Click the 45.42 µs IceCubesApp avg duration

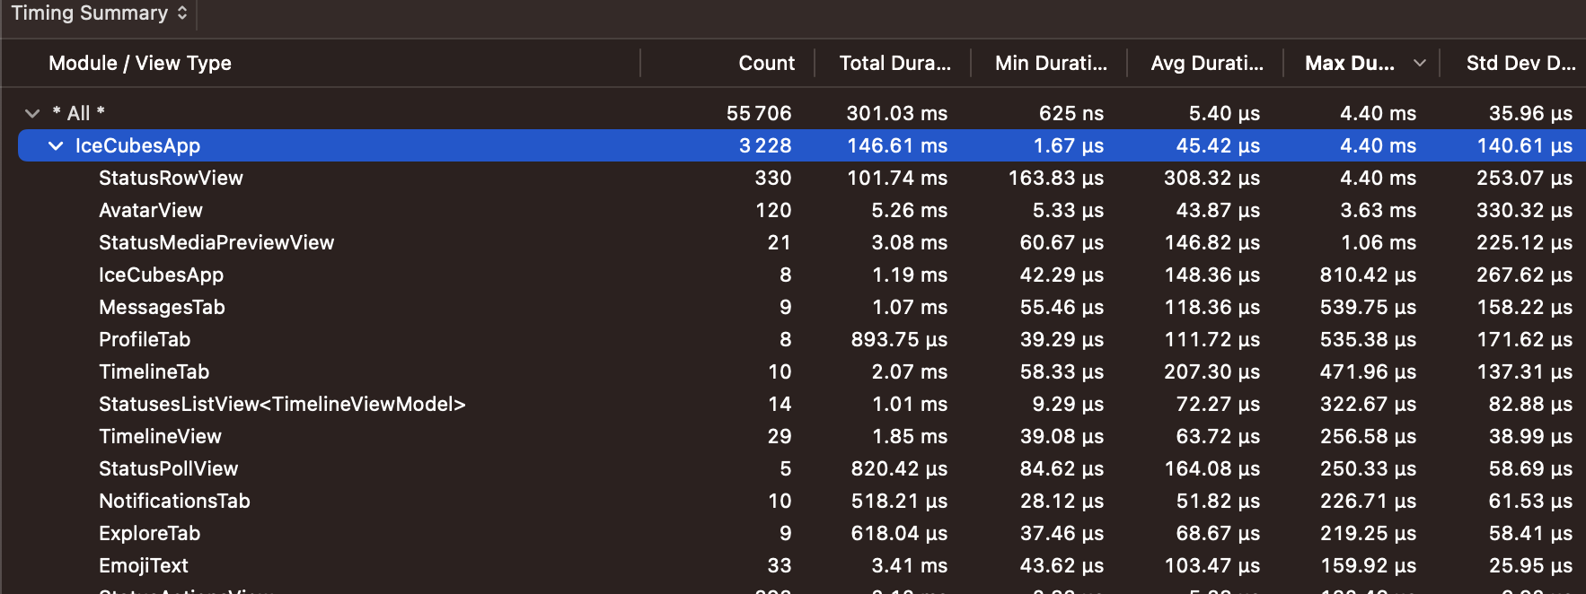click(x=1218, y=145)
